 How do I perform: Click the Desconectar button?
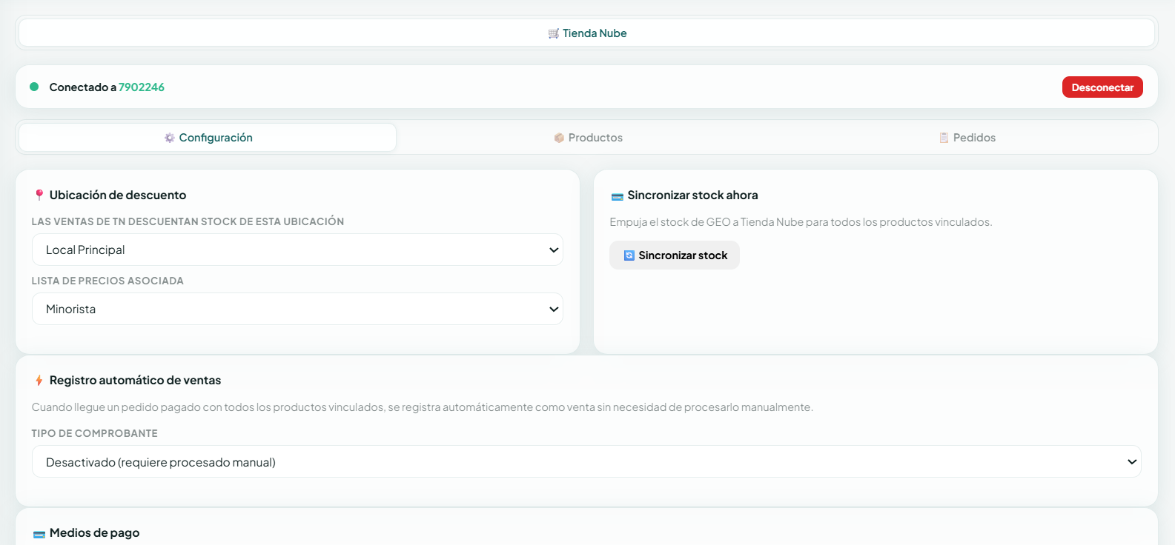coord(1102,87)
